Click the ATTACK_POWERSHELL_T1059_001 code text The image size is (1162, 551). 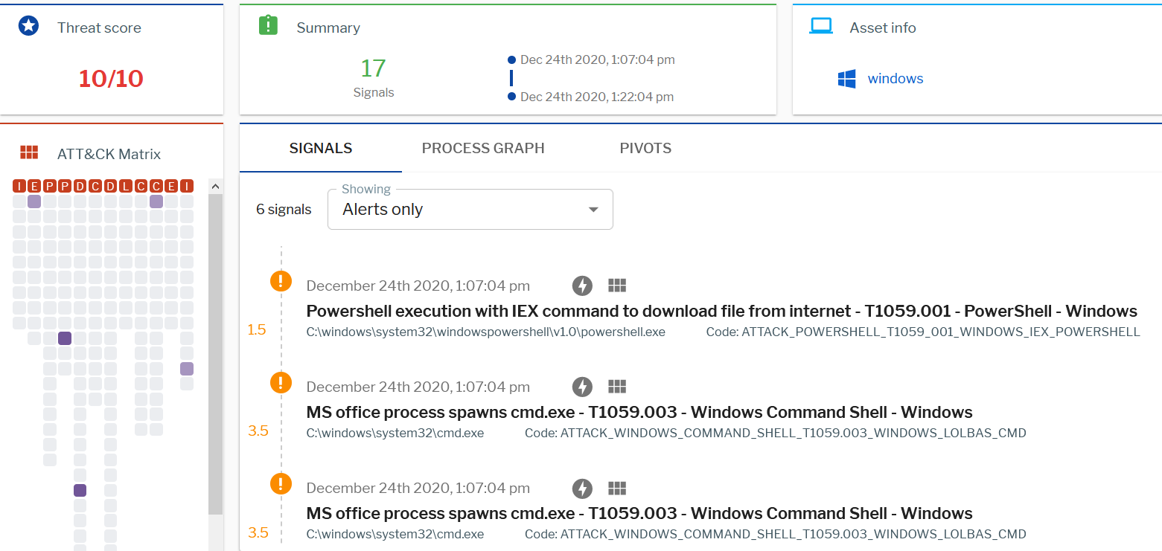pyautogui.click(x=923, y=332)
